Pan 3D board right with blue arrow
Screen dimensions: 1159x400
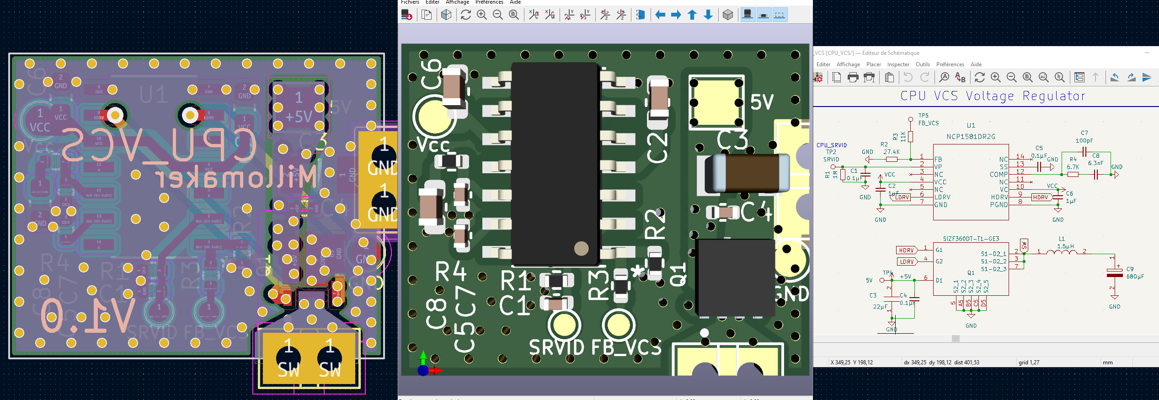[676, 15]
